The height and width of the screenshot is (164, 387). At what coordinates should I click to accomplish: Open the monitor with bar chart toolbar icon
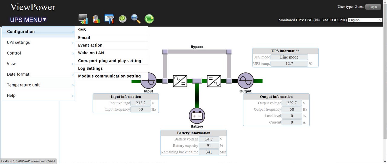83,19
